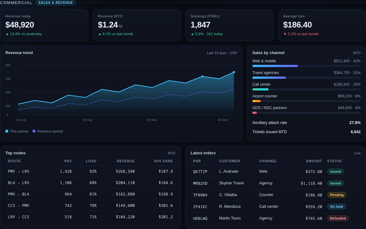The width and height of the screenshot is (366, 229).
Task: Click customer name R. Mendoza
Action: pos(230,206)
